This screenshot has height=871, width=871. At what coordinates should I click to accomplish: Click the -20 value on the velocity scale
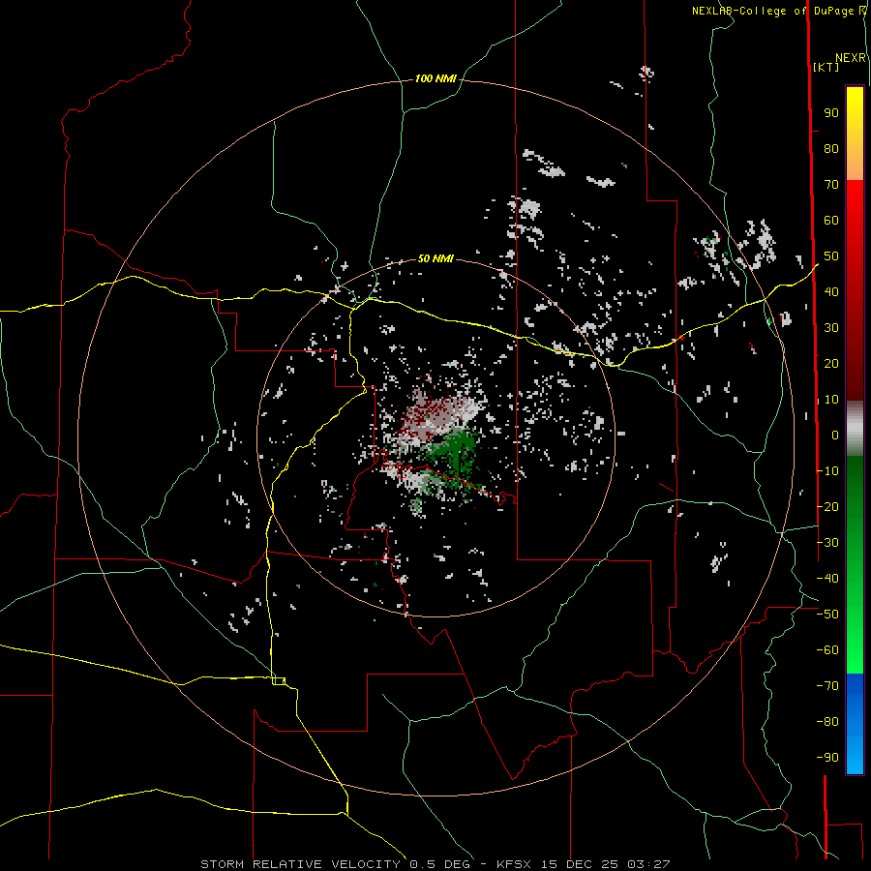[827, 507]
